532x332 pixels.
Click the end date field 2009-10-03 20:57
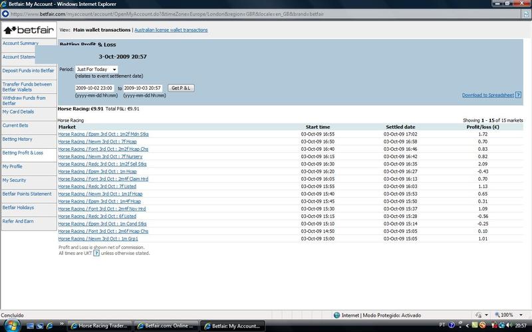142,88
